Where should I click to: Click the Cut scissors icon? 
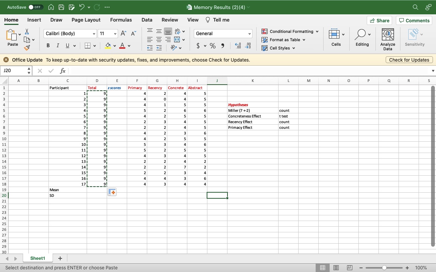[27, 31]
